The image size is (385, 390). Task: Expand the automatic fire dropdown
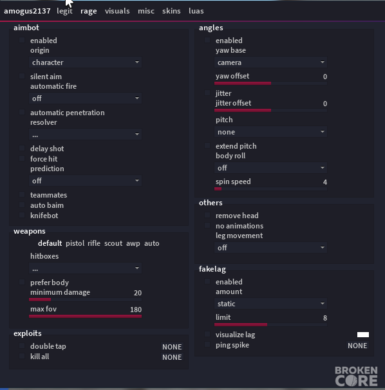[86, 98]
